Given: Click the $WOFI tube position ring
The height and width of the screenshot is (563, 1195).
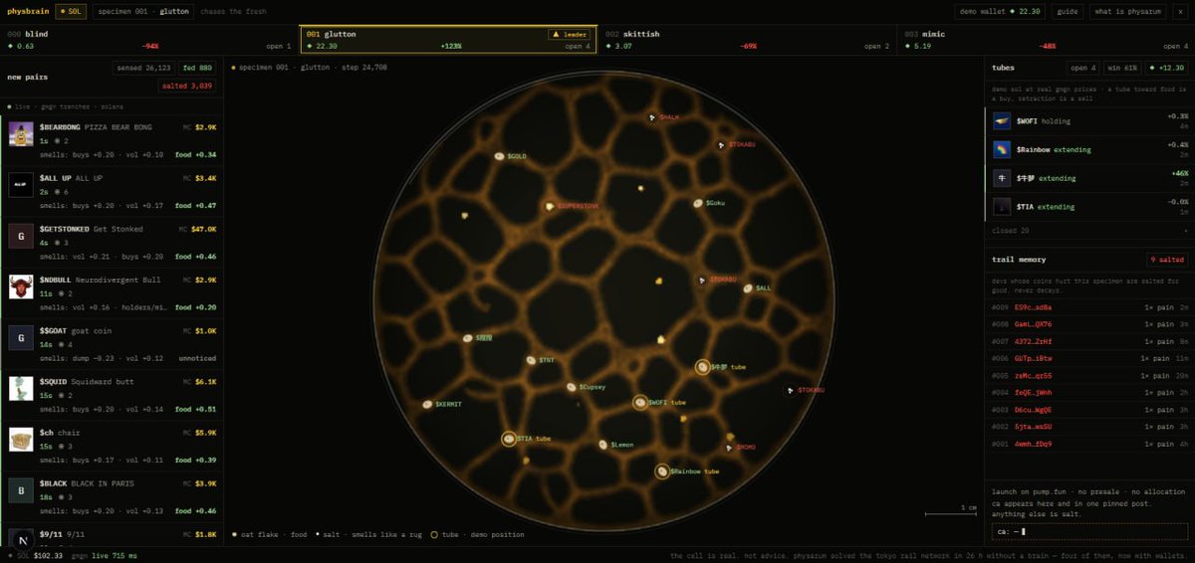Looking at the screenshot, I should [x=640, y=403].
